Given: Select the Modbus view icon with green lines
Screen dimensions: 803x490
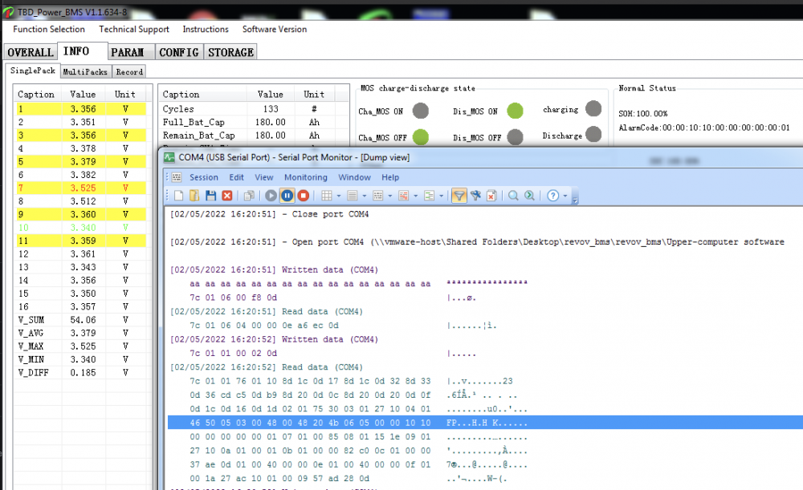Looking at the screenshot, I should click(x=429, y=196).
